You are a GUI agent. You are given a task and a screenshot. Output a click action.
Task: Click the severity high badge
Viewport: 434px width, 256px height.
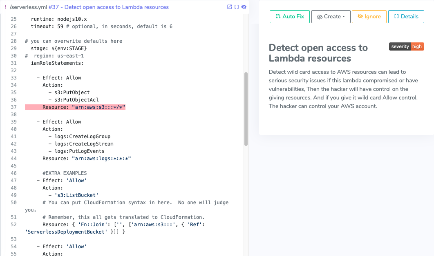(406, 46)
